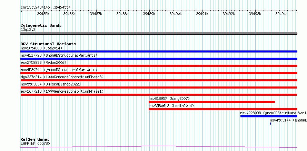Screen dimensions: 307x151
Task: Click the 39488k ruler label
Action: [122, 14]
